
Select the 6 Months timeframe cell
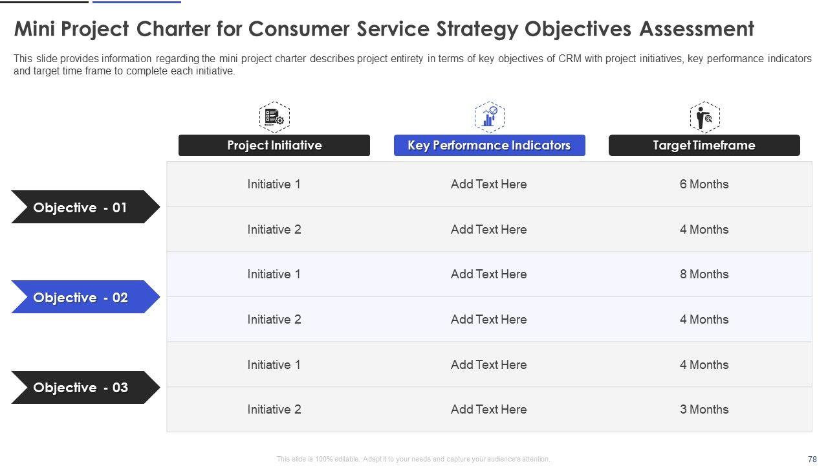tap(704, 184)
